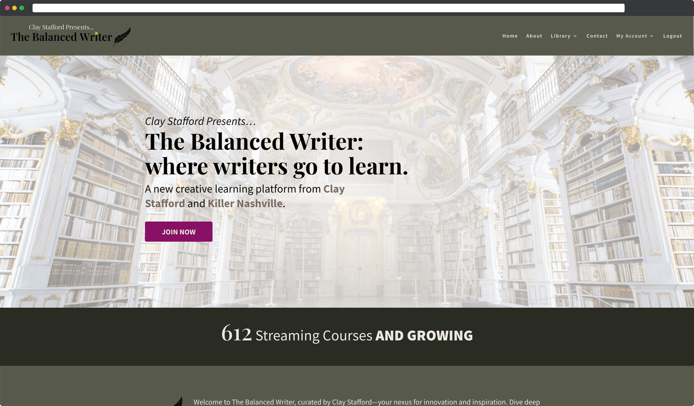Click the green maximize window dot
This screenshot has height=406, width=694.
pos(22,8)
